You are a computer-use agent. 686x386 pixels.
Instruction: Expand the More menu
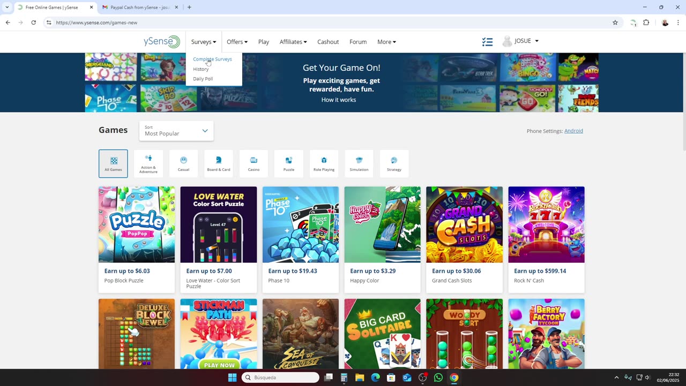coord(386,42)
